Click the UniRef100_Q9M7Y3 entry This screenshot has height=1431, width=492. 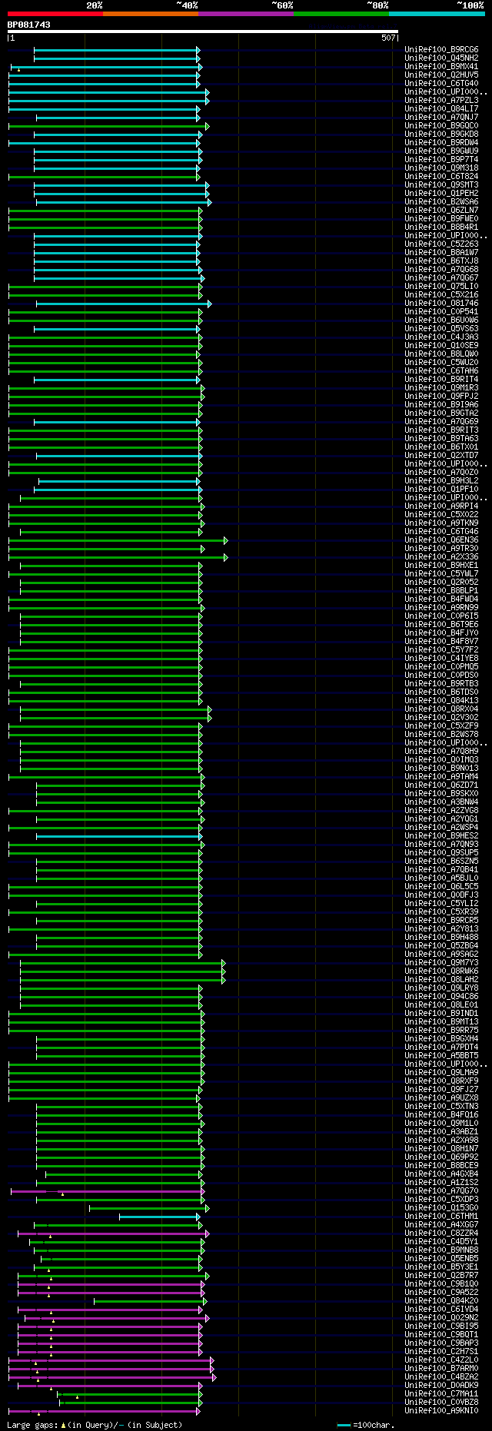pyautogui.click(x=441, y=962)
